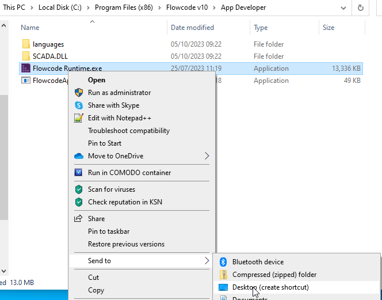
Task: Go to Flowcode v10 breadcrumb
Action: [187, 7]
